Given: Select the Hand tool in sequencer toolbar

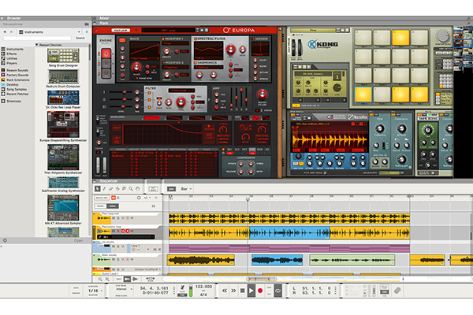Looking at the screenshot, I should point(137,189).
